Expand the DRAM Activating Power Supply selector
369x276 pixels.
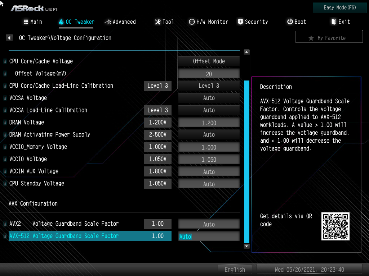click(209, 134)
